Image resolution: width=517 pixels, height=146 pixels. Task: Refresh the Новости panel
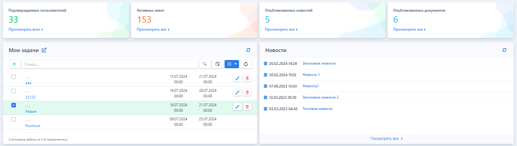pyautogui.click(x=504, y=50)
